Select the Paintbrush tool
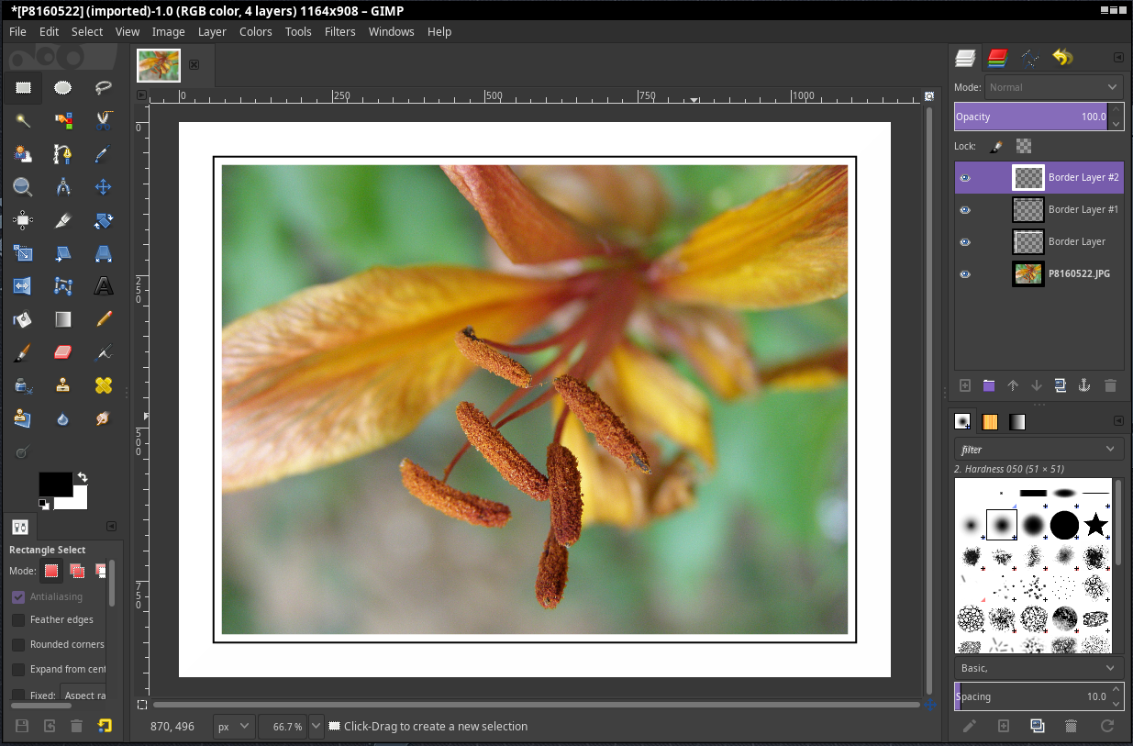Image resolution: width=1133 pixels, height=746 pixels. click(x=23, y=352)
